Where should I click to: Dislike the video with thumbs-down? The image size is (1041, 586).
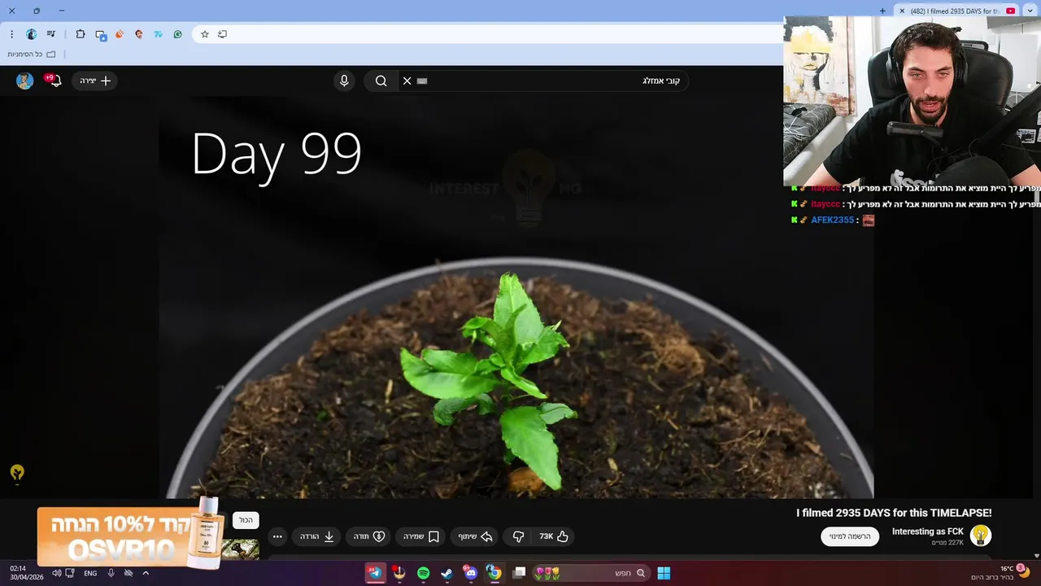tap(518, 536)
